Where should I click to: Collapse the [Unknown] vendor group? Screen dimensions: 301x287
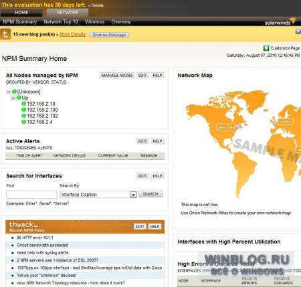[9, 92]
